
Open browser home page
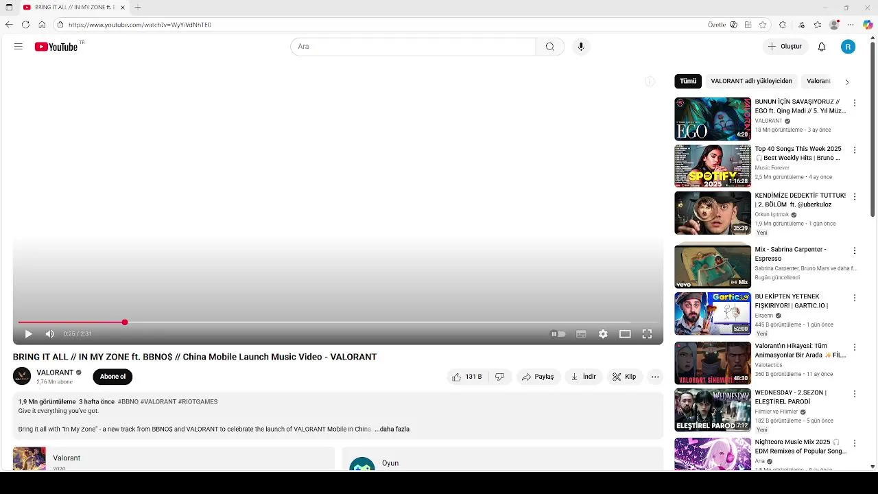[x=42, y=25]
